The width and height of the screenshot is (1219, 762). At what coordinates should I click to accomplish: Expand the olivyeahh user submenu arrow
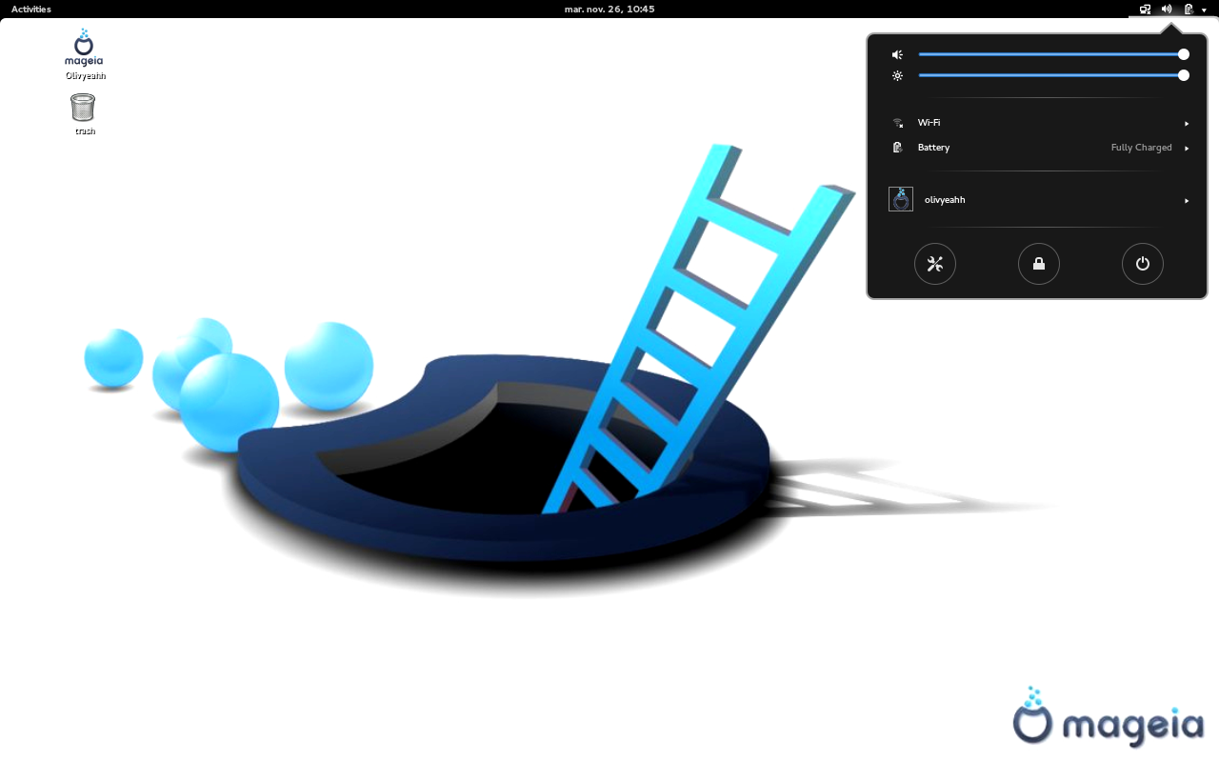click(1187, 201)
